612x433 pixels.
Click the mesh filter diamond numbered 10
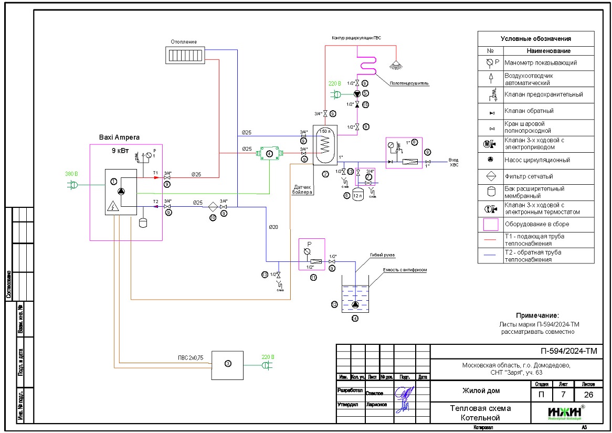pyautogui.click(x=213, y=207)
